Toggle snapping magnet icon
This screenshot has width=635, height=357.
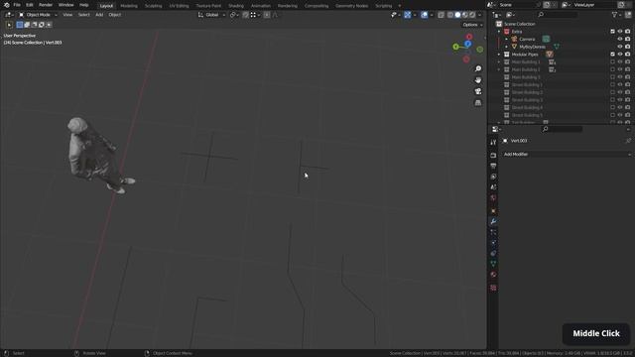[245, 15]
